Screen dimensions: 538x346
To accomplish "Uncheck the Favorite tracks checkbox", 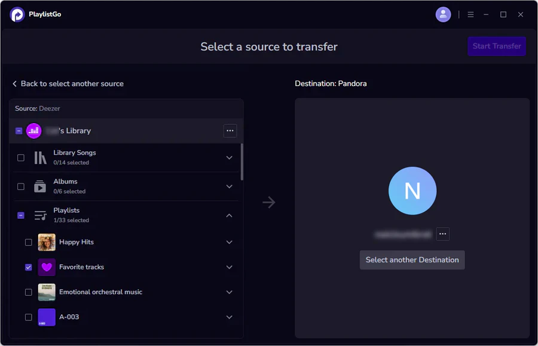I will [x=29, y=267].
